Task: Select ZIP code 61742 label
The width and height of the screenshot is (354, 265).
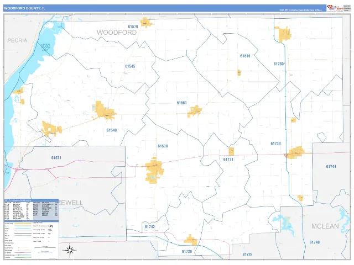Action: pyautogui.click(x=150, y=227)
